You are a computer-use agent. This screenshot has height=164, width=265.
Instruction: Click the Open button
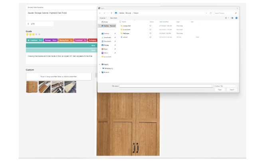[x=220, y=90]
